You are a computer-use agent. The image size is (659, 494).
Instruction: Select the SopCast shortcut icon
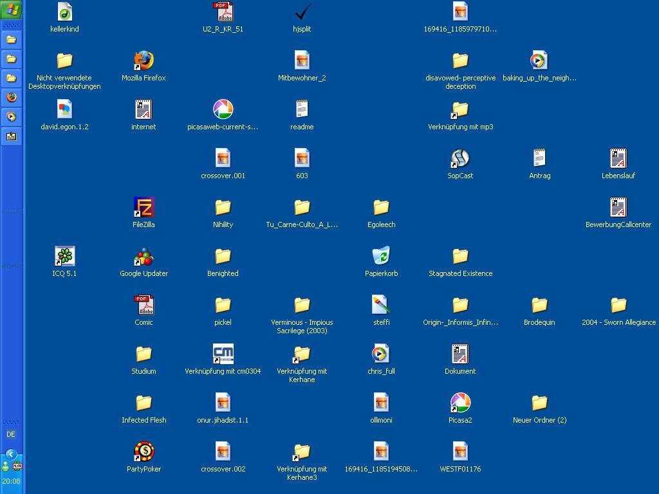tap(460, 159)
